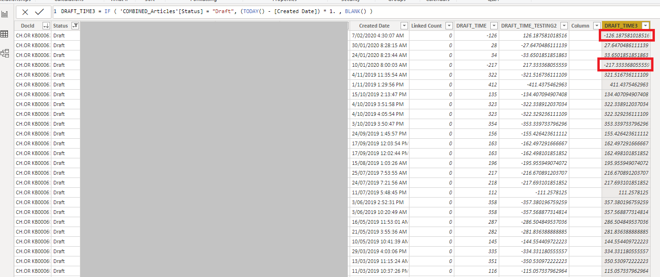Viewport: 660px width, 277px height.
Task: Click the DRAFT_TIME3 value 321.516736111109
Action: tap(626, 75)
